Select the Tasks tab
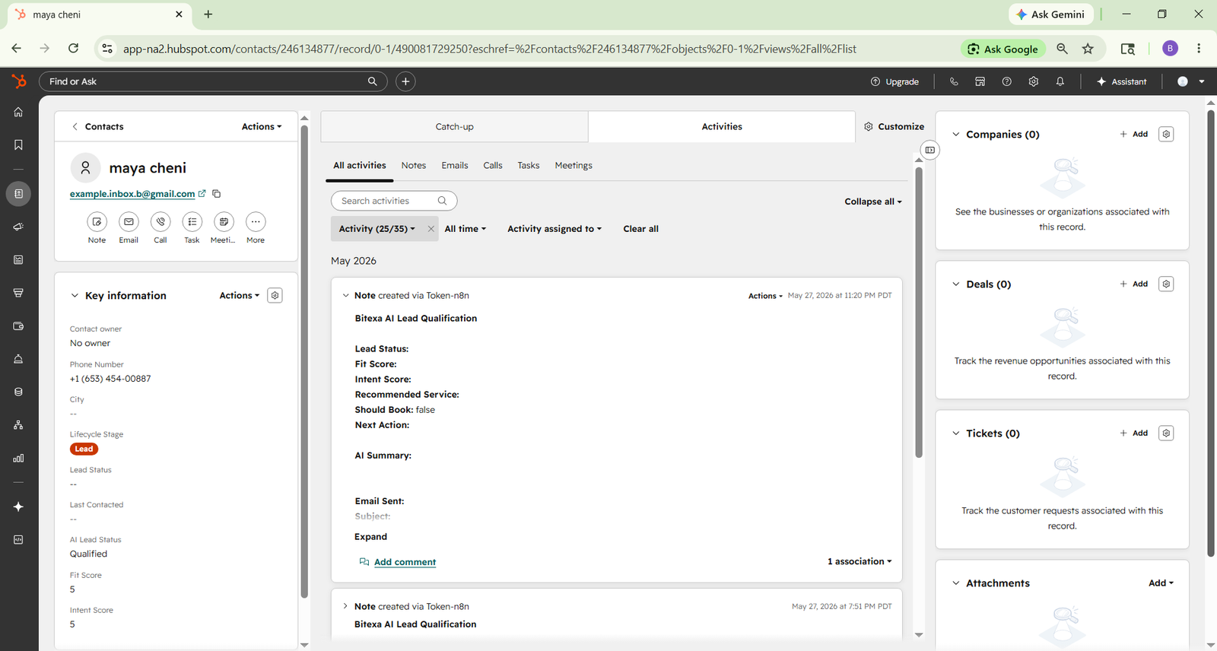The width and height of the screenshot is (1217, 651). pyautogui.click(x=529, y=166)
